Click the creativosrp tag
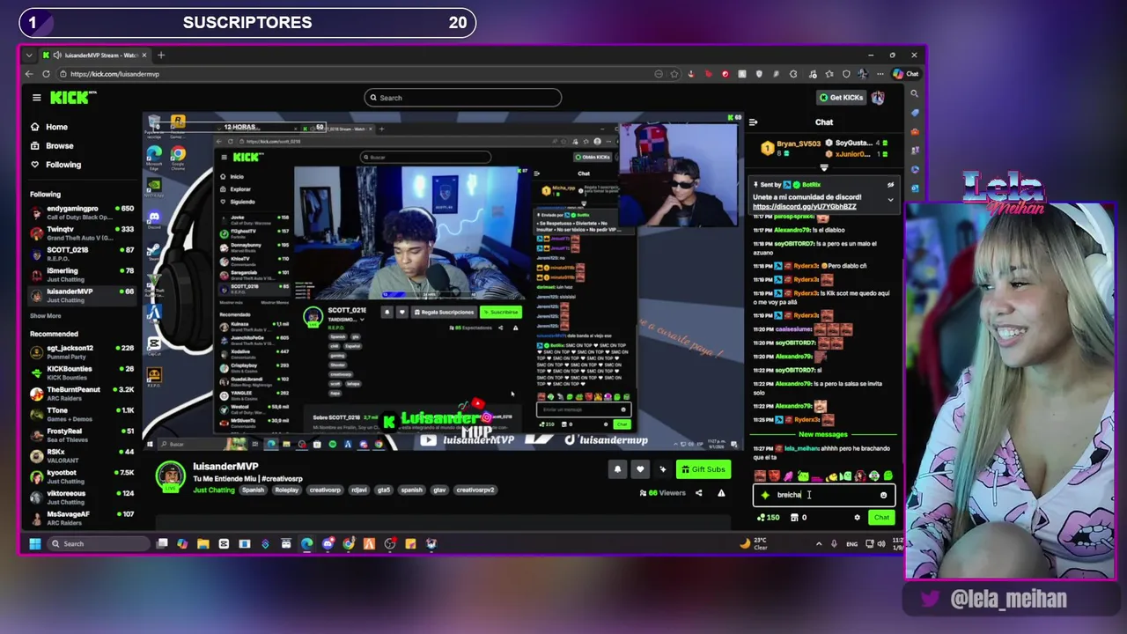This screenshot has width=1127, height=634. click(325, 490)
